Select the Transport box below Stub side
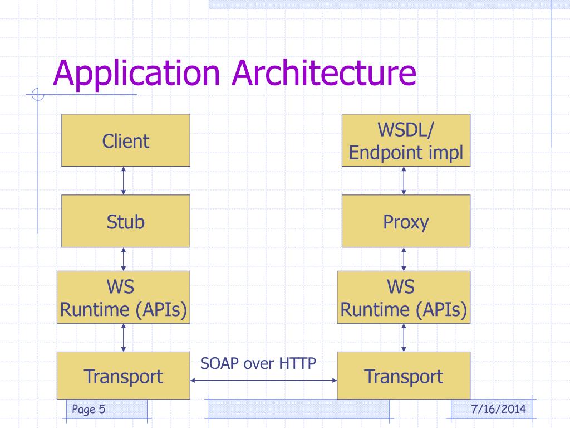 (x=124, y=376)
